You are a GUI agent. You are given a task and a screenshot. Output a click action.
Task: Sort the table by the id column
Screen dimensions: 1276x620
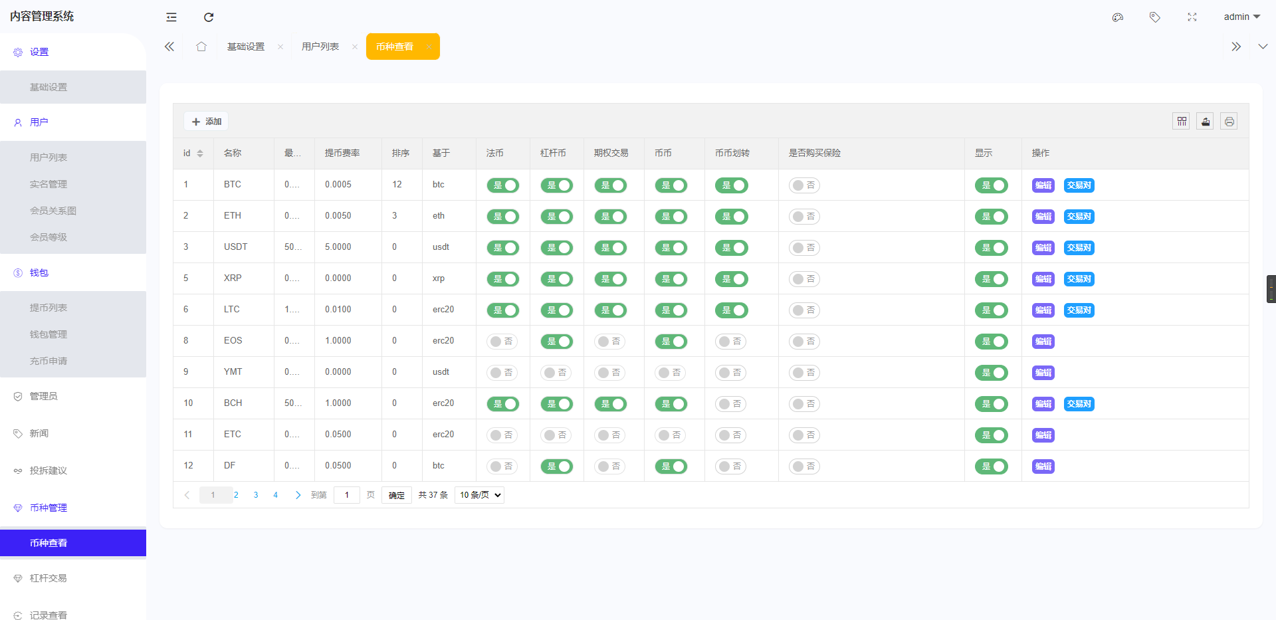(x=200, y=154)
